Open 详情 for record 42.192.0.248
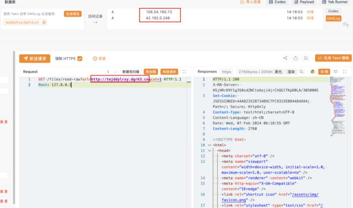353x208 pixels. pos(310,18)
